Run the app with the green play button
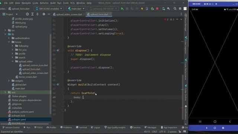The image size is (238, 134). point(122,9)
